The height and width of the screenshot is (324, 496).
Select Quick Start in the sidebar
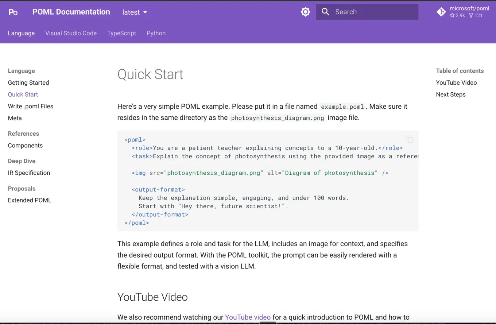(23, 94)
